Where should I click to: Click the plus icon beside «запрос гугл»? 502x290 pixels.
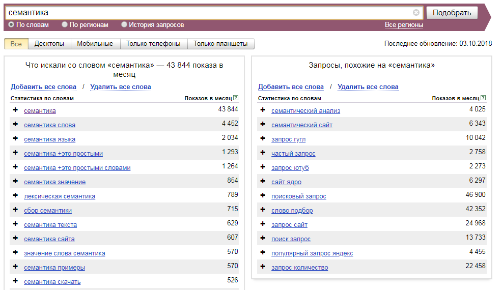pos(263,139)
